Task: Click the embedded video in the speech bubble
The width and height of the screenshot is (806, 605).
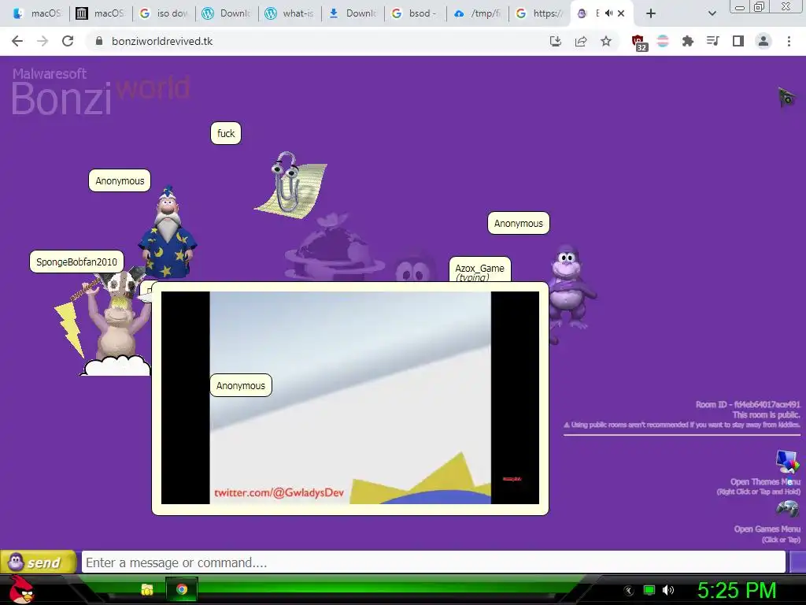Action: pos(350,398)
